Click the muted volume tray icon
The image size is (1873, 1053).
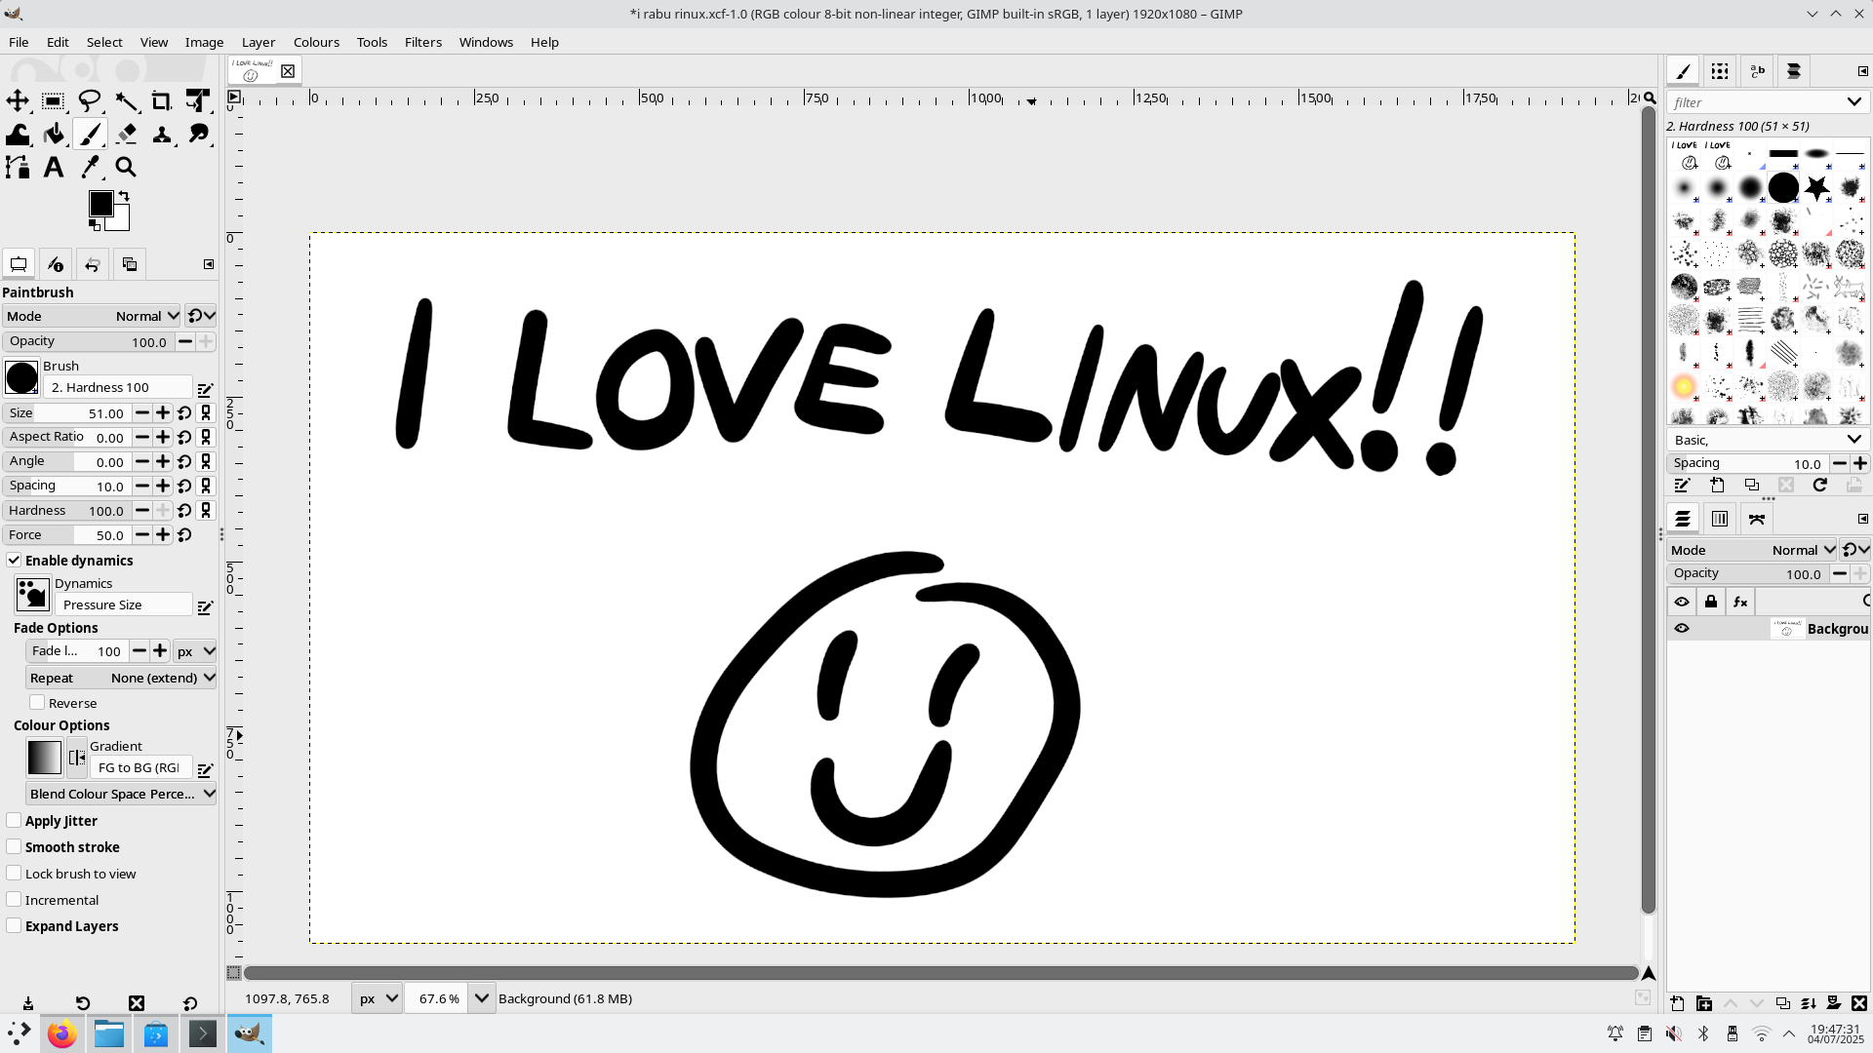(x=1674, y=1033)
